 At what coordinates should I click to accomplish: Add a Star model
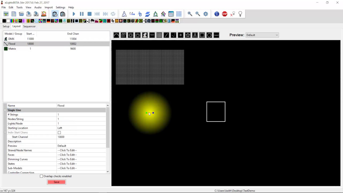coord(188,35)
